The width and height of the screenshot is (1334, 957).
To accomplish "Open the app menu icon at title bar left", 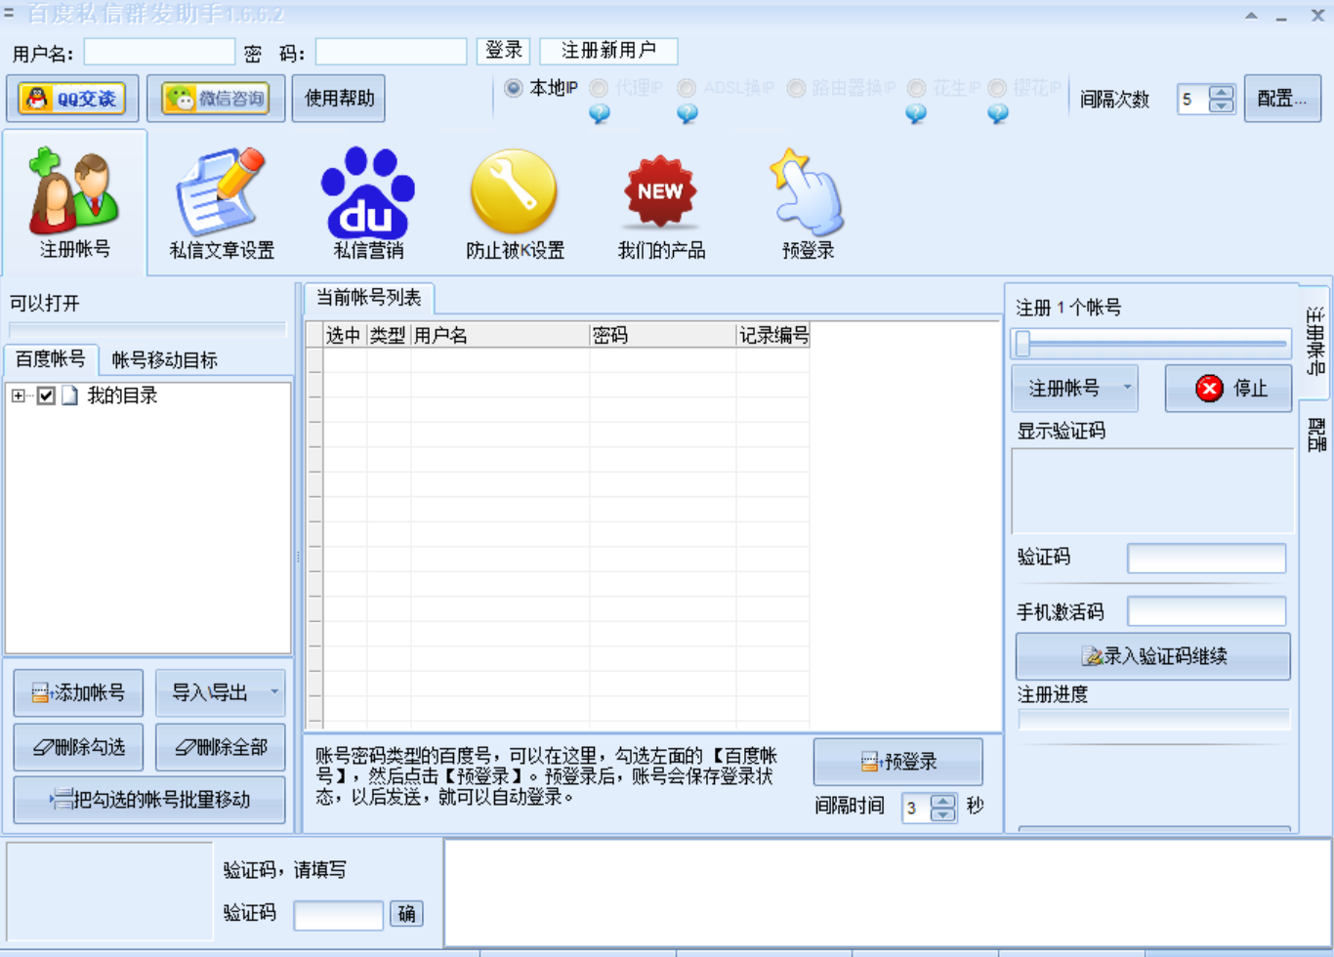I will (9, 14).
